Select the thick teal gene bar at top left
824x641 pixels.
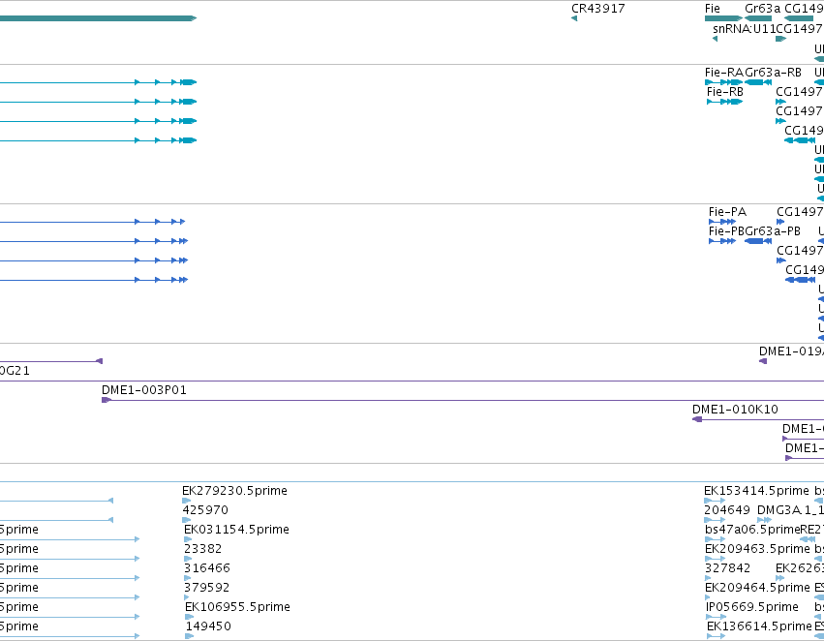[x=98, y=18]
